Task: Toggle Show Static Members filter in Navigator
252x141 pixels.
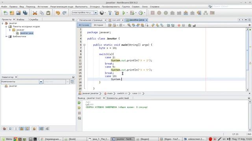Action: [x=16, y=128]
